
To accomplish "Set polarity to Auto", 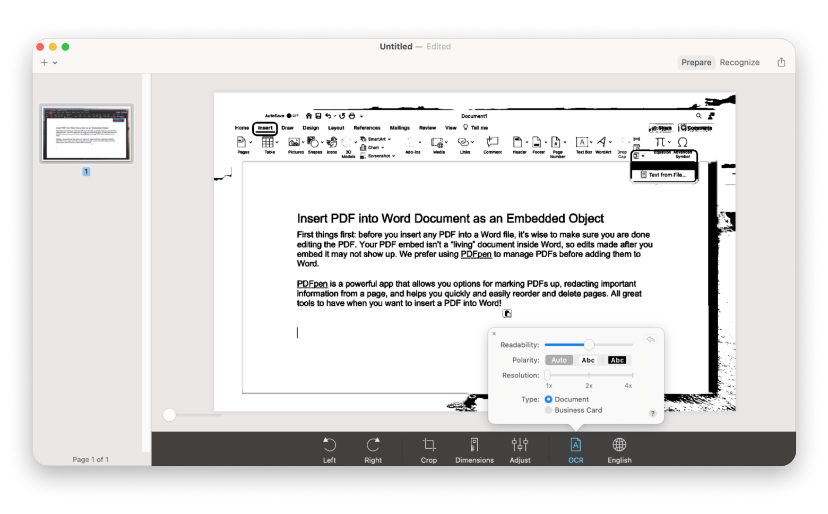I will [x=558, y=360].
